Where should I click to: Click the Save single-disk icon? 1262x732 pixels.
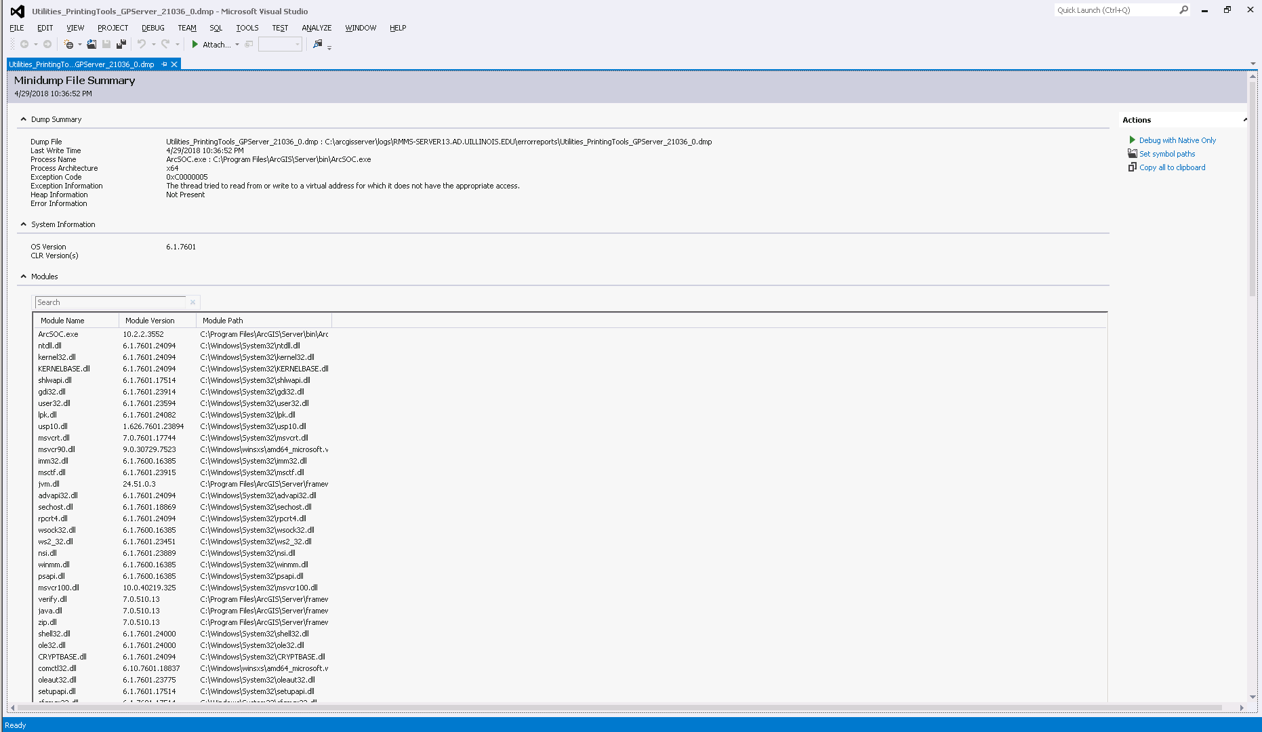click(106, 45)
